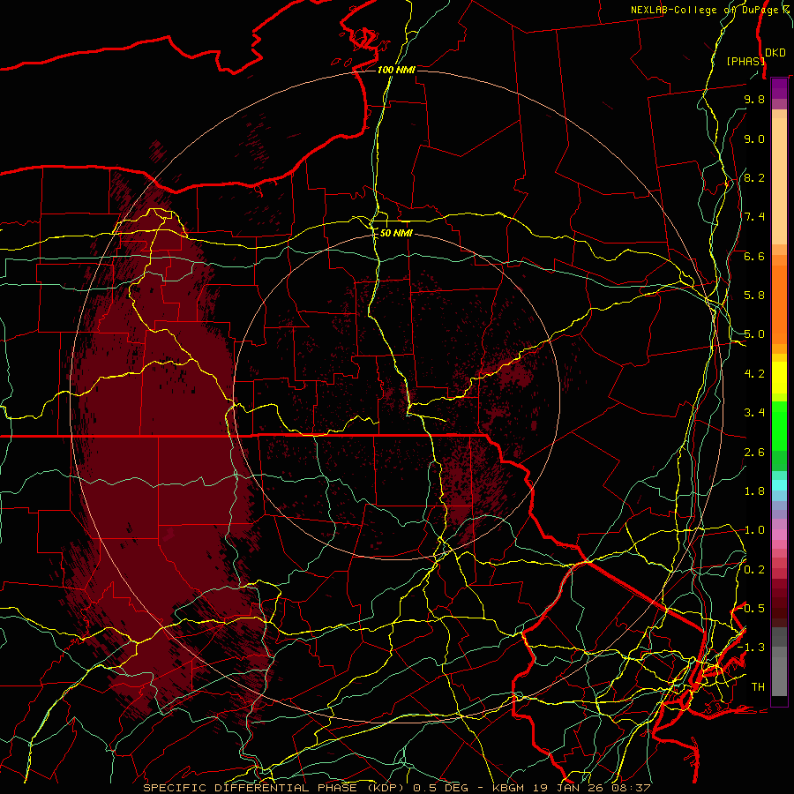Click the yellow segment of color bar
Screen dimensions: 794x794
(x=779, y=378)
